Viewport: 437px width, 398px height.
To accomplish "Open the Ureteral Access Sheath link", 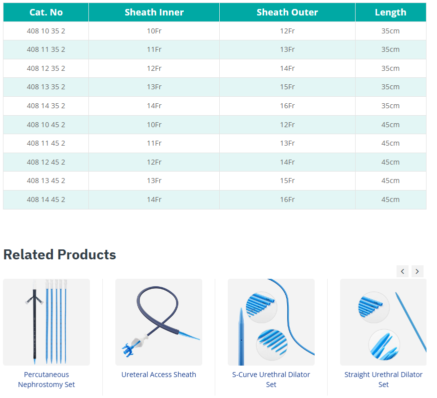I will pos(159,375).
